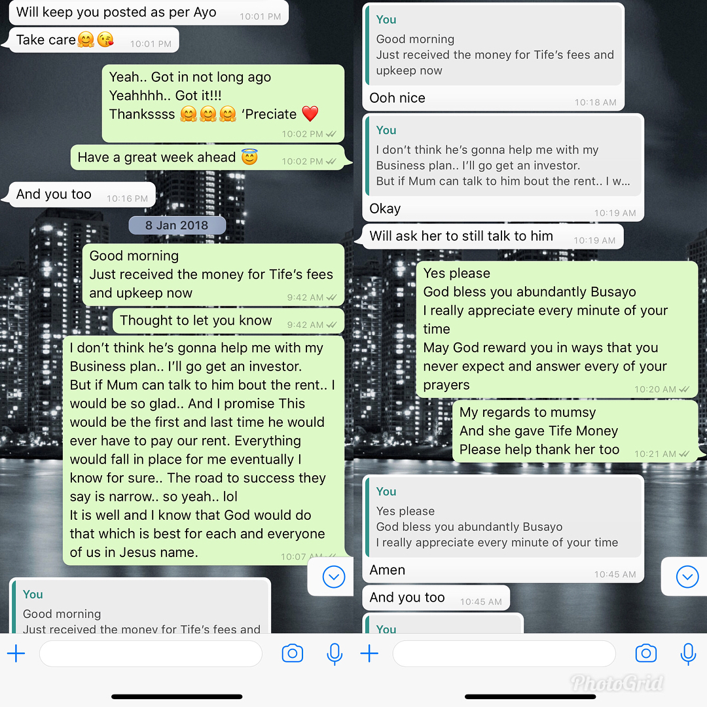Tap the 'Thought to let you know' bubble
This screenshot has width=707, height=707.
coord(228,321)
